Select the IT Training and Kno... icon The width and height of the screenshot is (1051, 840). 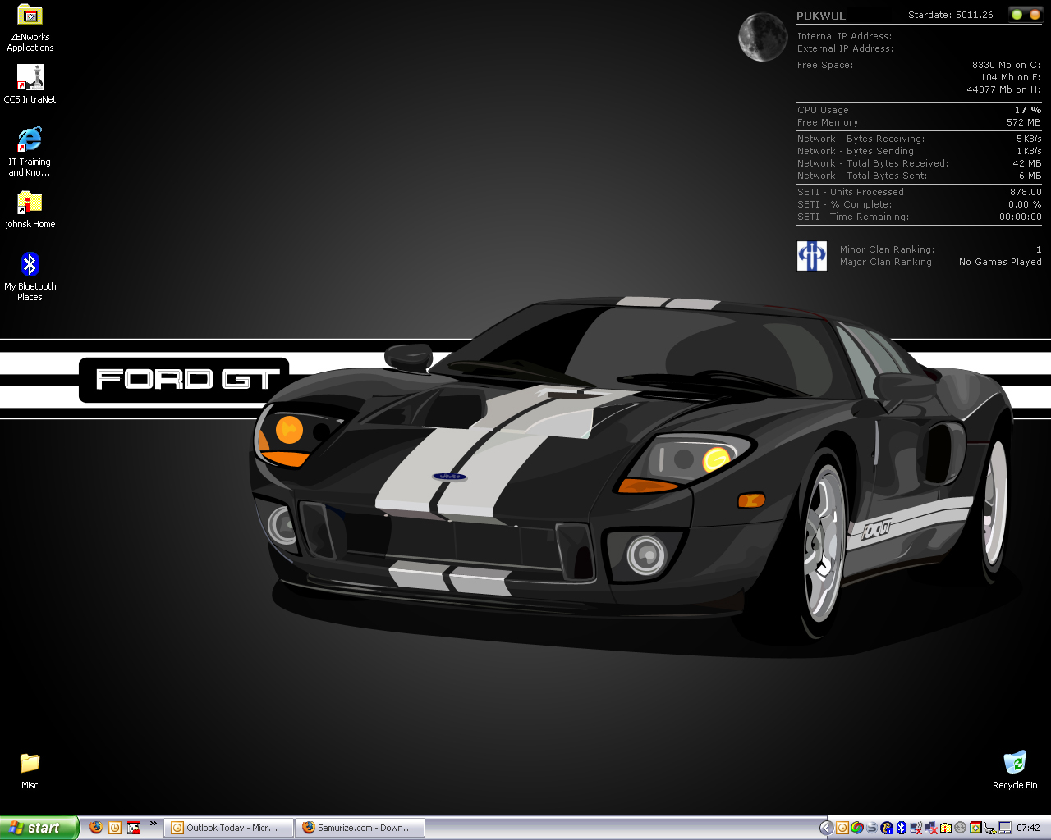coord(30,152)
